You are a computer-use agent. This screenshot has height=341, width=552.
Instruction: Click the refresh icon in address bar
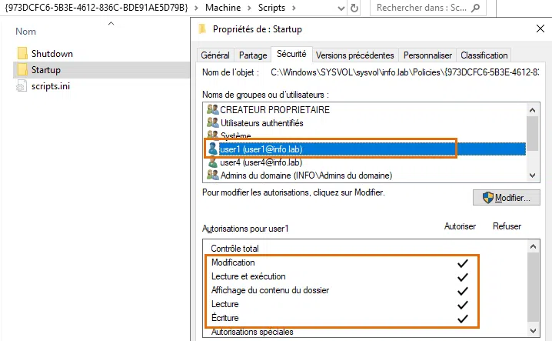tap(354, 8)
